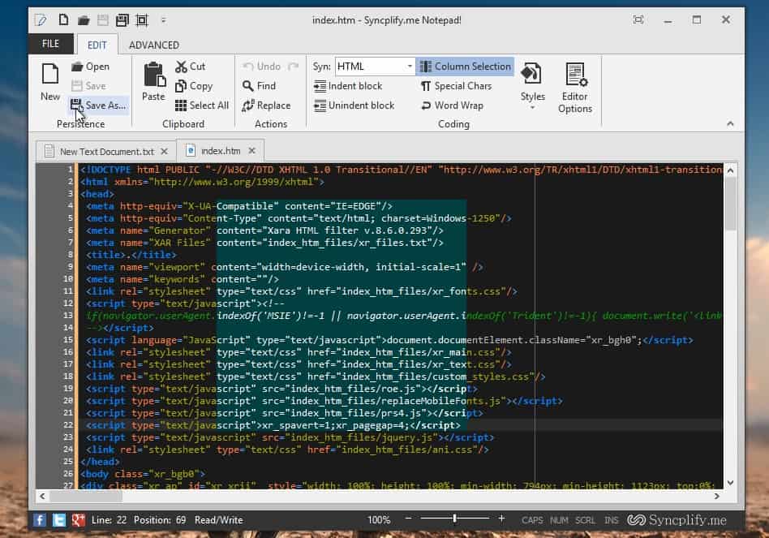Viewport: 769px width, 538px height.
Task: Click Save As... in the ribbon
Action: pyautogui.click(x=99, y=105)
